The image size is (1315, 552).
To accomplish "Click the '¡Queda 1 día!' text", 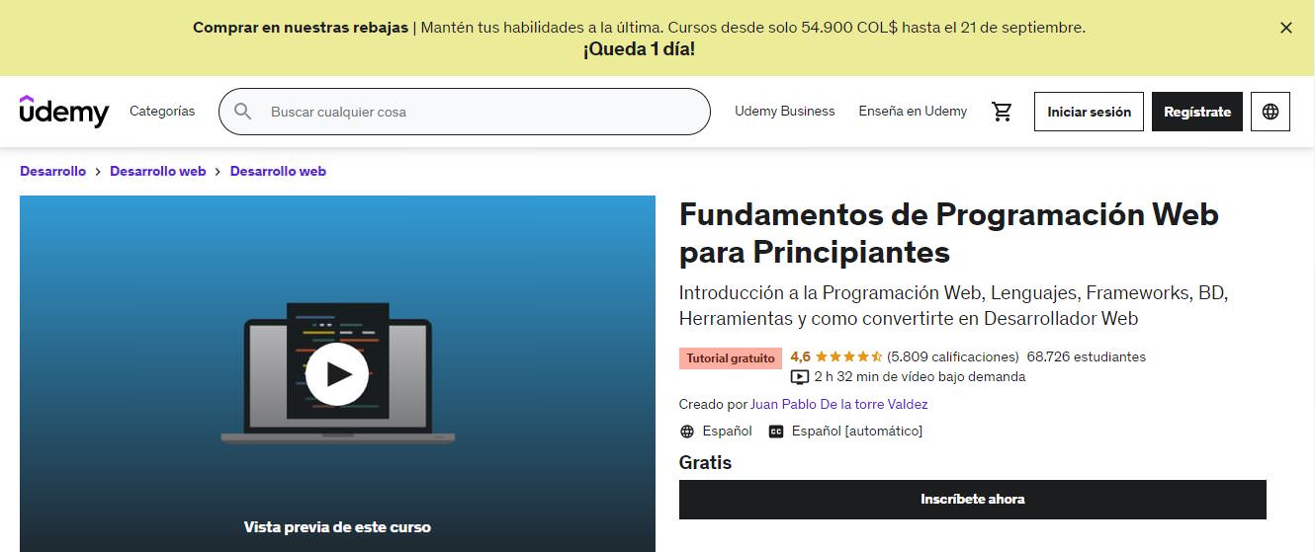I will (639, 49).
